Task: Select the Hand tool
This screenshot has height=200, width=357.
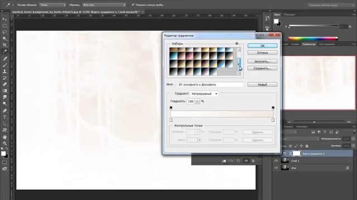Action: tap(4, 137)
